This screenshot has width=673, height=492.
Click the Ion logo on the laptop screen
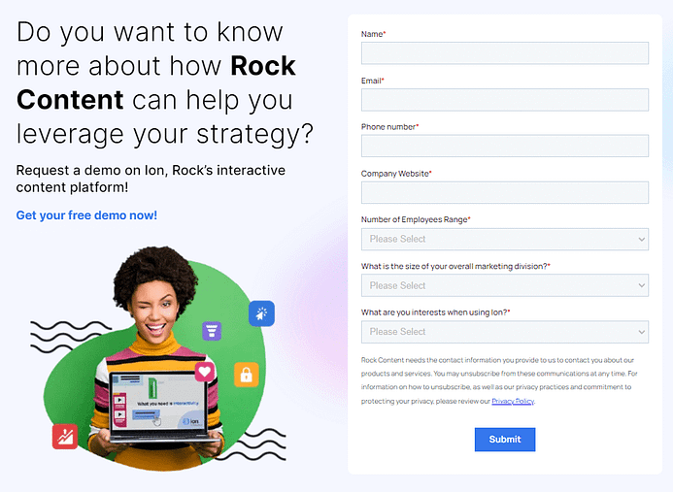pyautogui.click(x=191, y=421)
